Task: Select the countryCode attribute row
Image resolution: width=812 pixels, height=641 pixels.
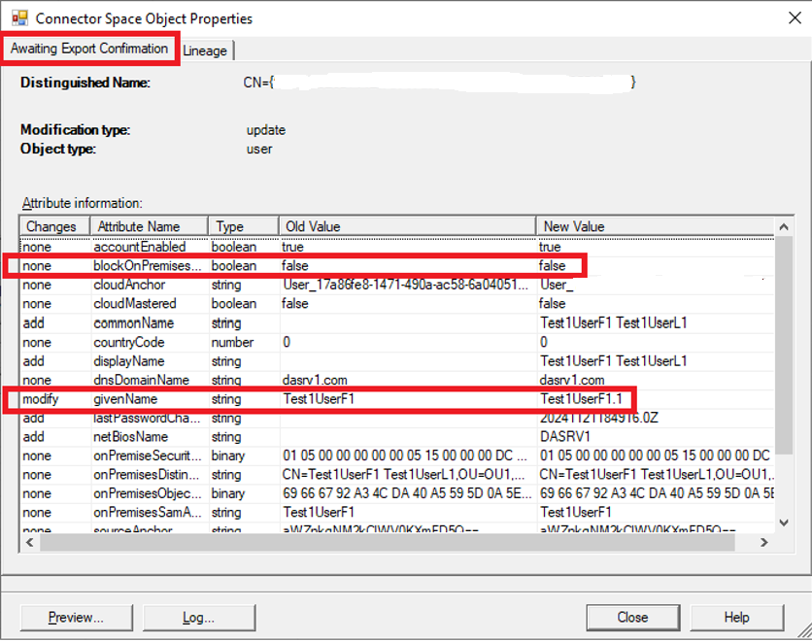Action: (x=397, y=342)
